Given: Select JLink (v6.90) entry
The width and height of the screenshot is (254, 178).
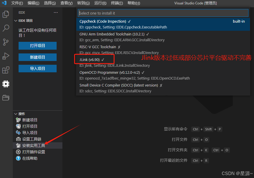Looking at the screenshot, I should (x=163, y=62).
